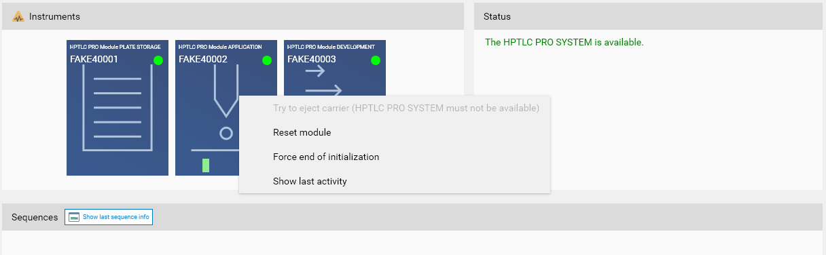Viewport: 826px width, 255px height.
Task: Click the green plate indicator bar
Action: tap(206, 165)
